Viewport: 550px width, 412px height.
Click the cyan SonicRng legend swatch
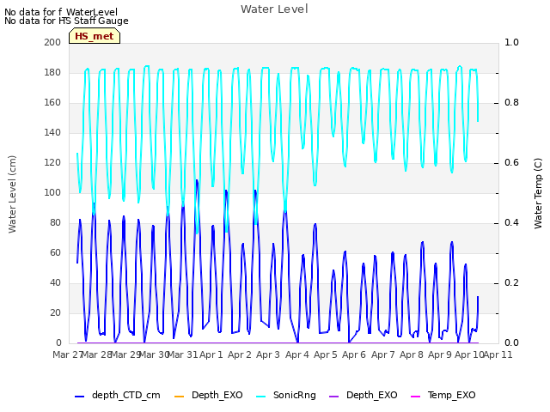pos(261,397)
